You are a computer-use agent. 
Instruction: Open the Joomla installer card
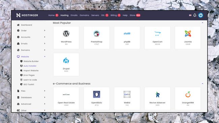(x=188, y=38)
